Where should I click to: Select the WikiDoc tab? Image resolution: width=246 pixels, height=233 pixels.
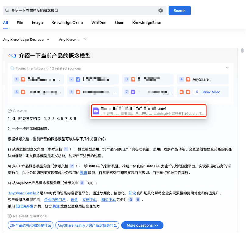pyautogui.click(x=99, y=23)
